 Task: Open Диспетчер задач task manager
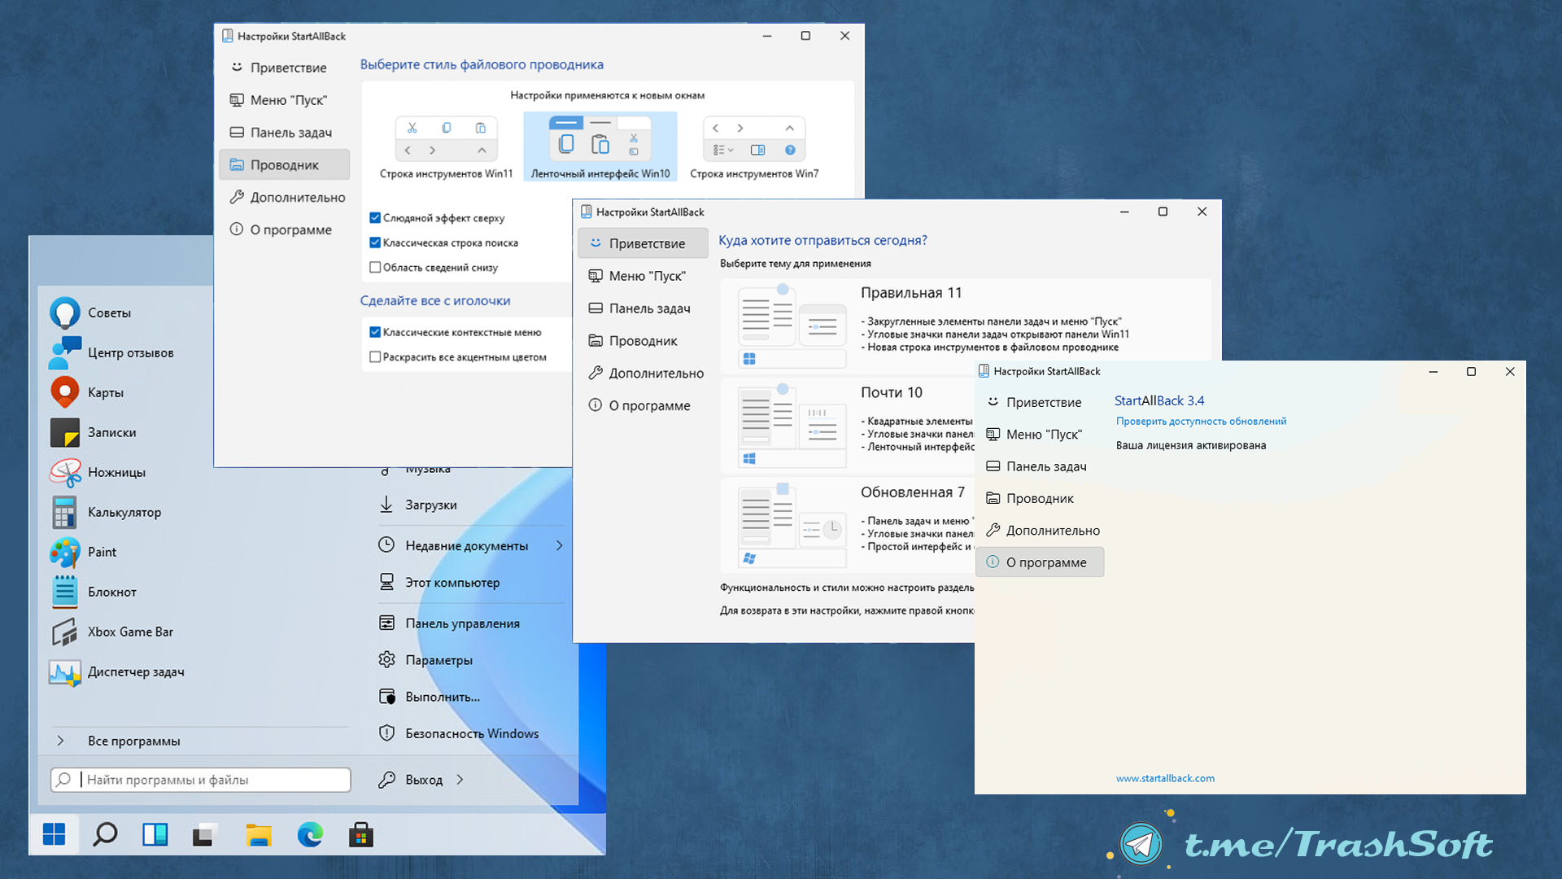pyautogui.click(x=116, y=671)
